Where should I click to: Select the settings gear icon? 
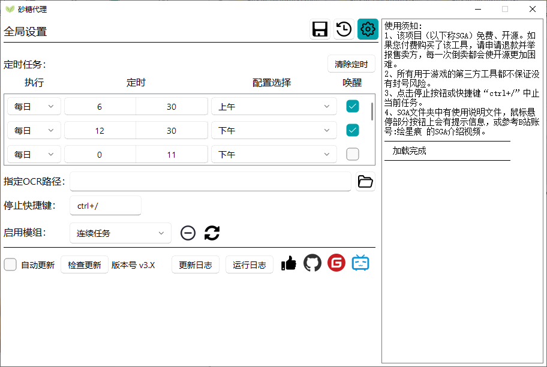(368, 29)
